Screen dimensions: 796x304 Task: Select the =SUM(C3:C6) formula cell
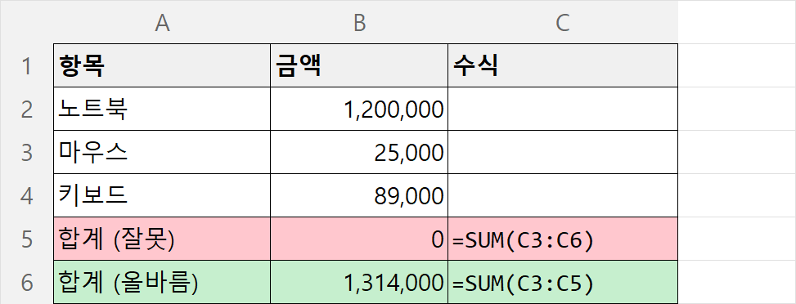[563, 239]
